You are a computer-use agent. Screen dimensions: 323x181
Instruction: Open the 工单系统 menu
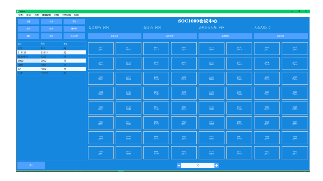coord(66,15)
